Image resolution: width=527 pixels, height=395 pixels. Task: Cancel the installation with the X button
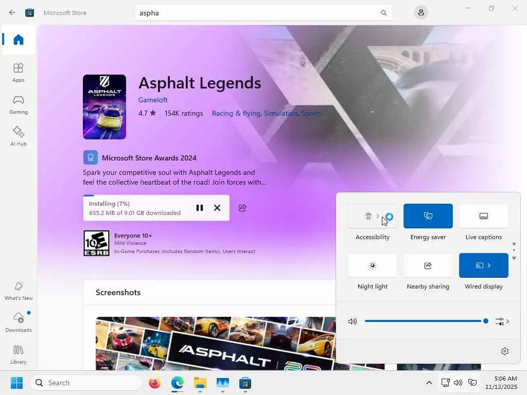coord(217,208)
